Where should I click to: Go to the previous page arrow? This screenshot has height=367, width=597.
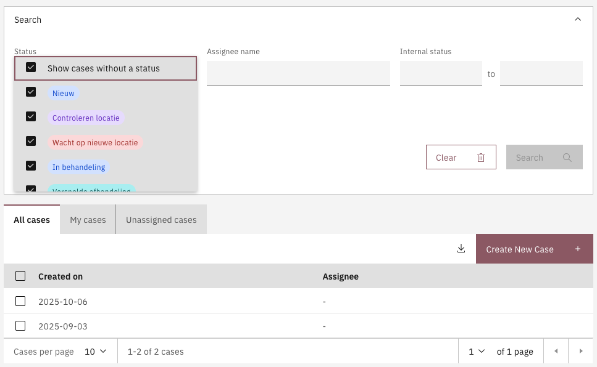click(556, 352)
